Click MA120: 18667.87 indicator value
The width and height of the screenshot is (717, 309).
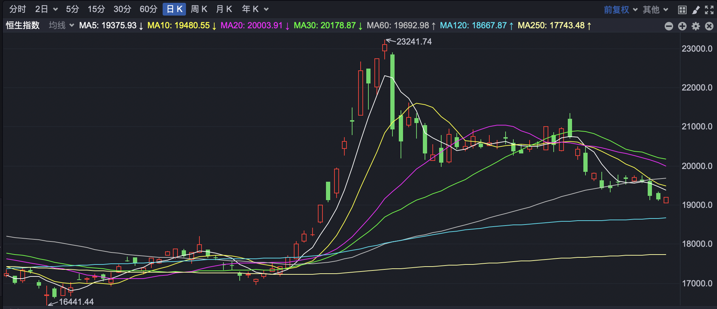(477, 25)
